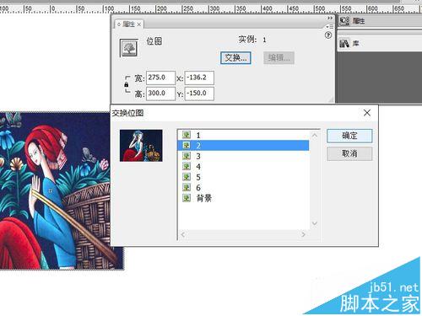422x316 pixels.
Task: Click the preview thumbnail in swap dialog
Action: click(x=141, y=146)
